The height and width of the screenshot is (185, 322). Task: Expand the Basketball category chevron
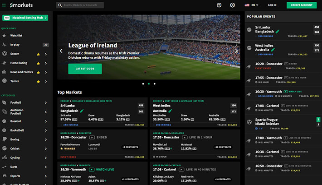46,130
